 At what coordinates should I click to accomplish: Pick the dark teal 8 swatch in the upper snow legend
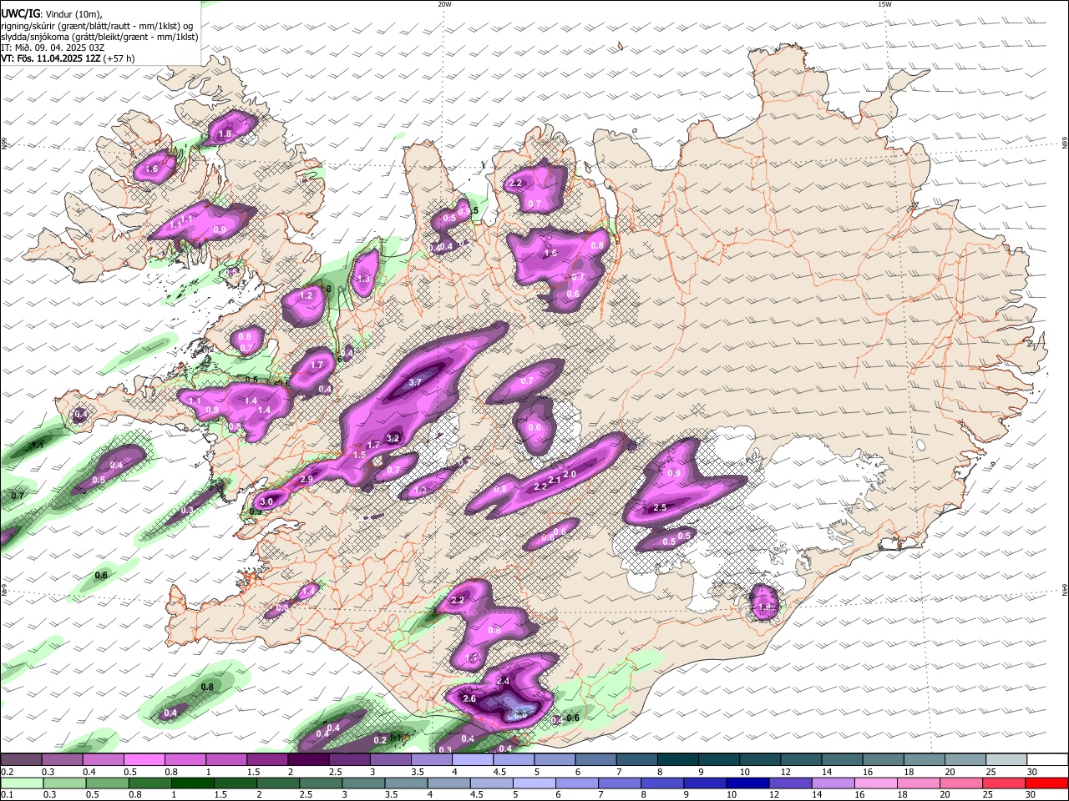pos(678,760)
